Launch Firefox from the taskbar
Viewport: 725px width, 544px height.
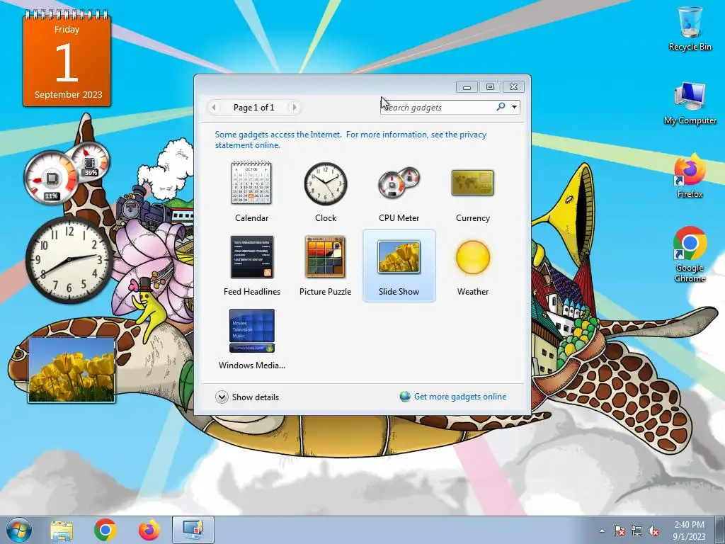[x=149, y=530]
